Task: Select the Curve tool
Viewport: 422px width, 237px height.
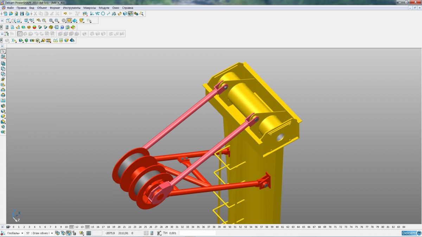Action: (108, 14)
